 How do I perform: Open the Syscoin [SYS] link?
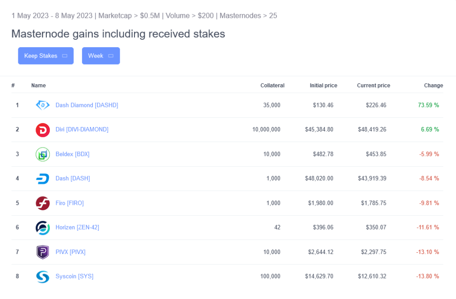[x=74, y=276]
